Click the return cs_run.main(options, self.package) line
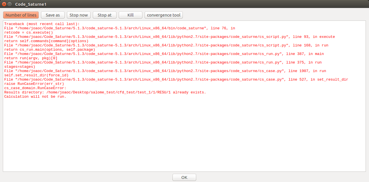This screenshot has width=369, height=182. tap(50, 50)
